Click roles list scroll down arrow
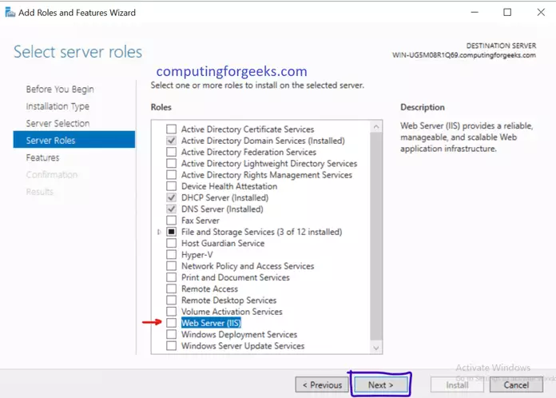Screen dimensions: 556x398 coord(376,348)
